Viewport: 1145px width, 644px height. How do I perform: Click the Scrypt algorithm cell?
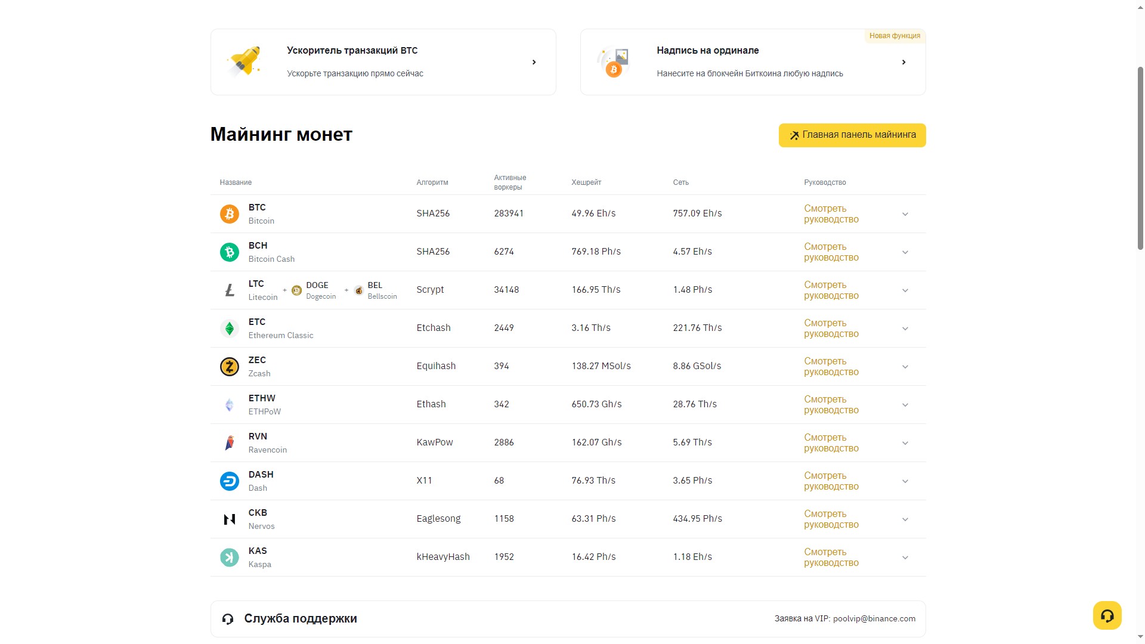430,290
